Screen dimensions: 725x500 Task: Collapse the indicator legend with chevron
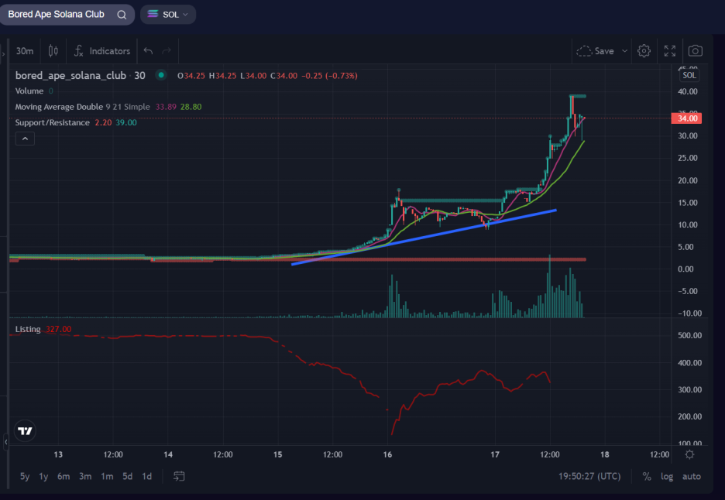[25, 139]
